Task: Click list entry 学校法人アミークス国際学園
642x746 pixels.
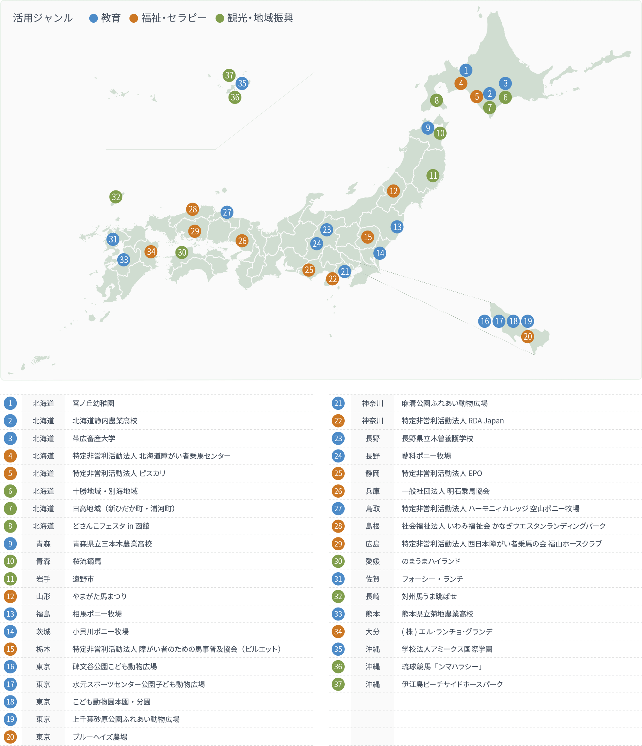Action: [x=447, y=649]
